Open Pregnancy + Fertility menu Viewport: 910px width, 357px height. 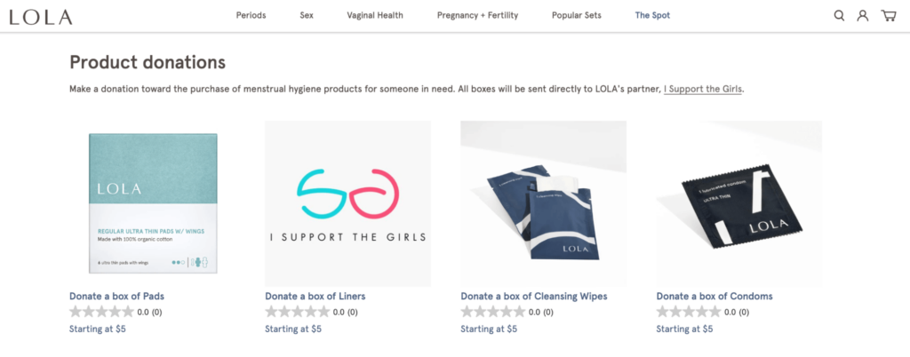point(477,16)
